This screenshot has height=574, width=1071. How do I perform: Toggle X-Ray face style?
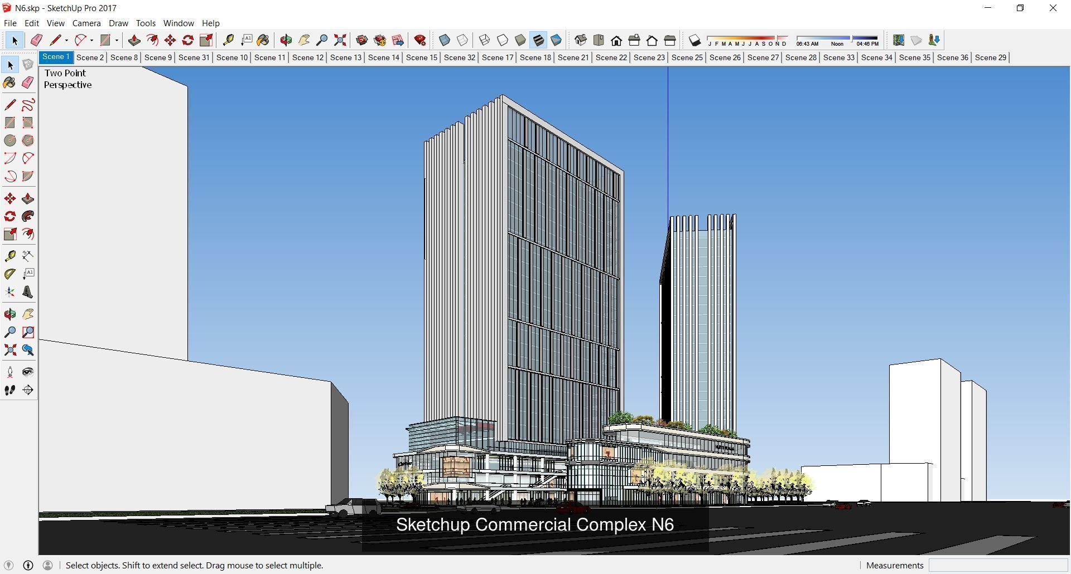click(x=445, y=40)
